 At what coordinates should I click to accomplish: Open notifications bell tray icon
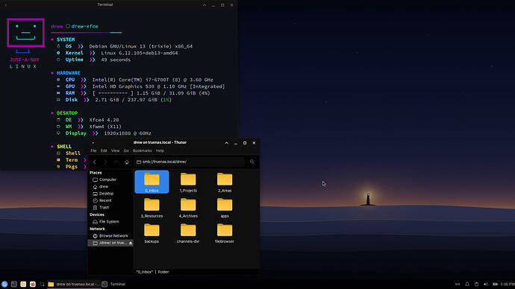pyautogui.click(x=467, y=284)
